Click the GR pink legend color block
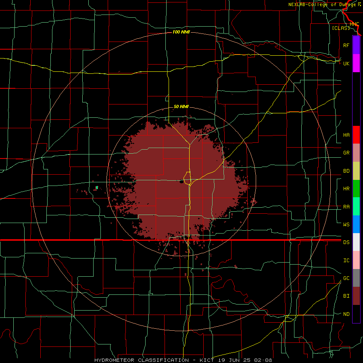This screenshot has height=363, width=363. (x=356, y=152)
